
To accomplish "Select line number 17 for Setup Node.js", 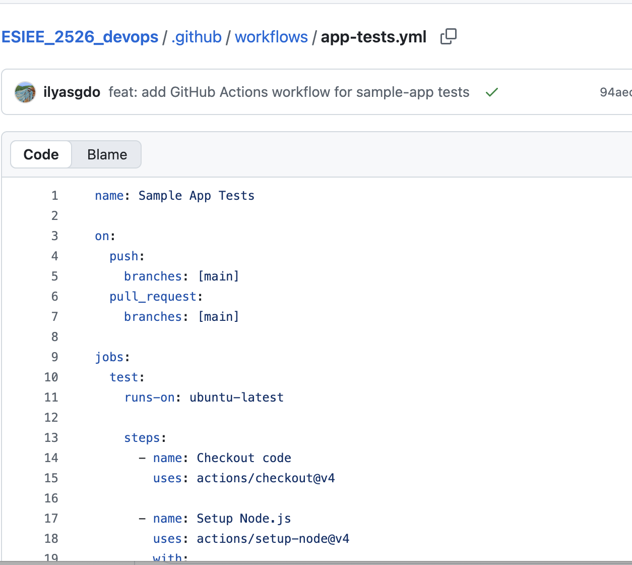I will [x=51, y=519].
